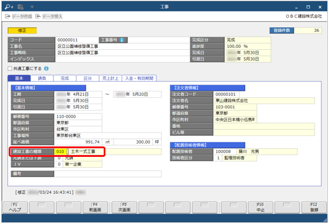Image resolution: width=329 pixels, height=224 pixels.
Task: Click the F4 前画面 button
Action: 95,207
